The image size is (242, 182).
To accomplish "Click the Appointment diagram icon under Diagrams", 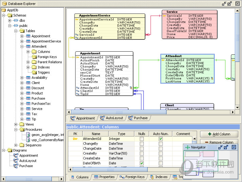I will [x=16, y=156].
